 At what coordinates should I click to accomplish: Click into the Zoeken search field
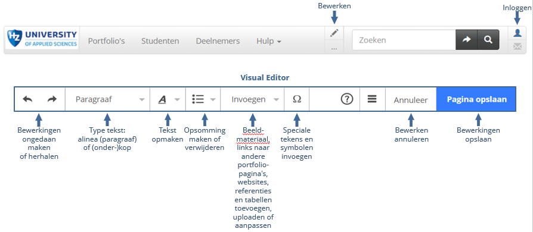pyautogui.click(x=404, y=40)
